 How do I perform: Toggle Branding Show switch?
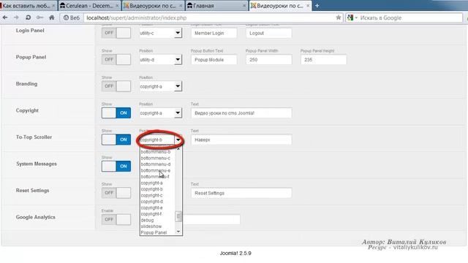[116, 86]
